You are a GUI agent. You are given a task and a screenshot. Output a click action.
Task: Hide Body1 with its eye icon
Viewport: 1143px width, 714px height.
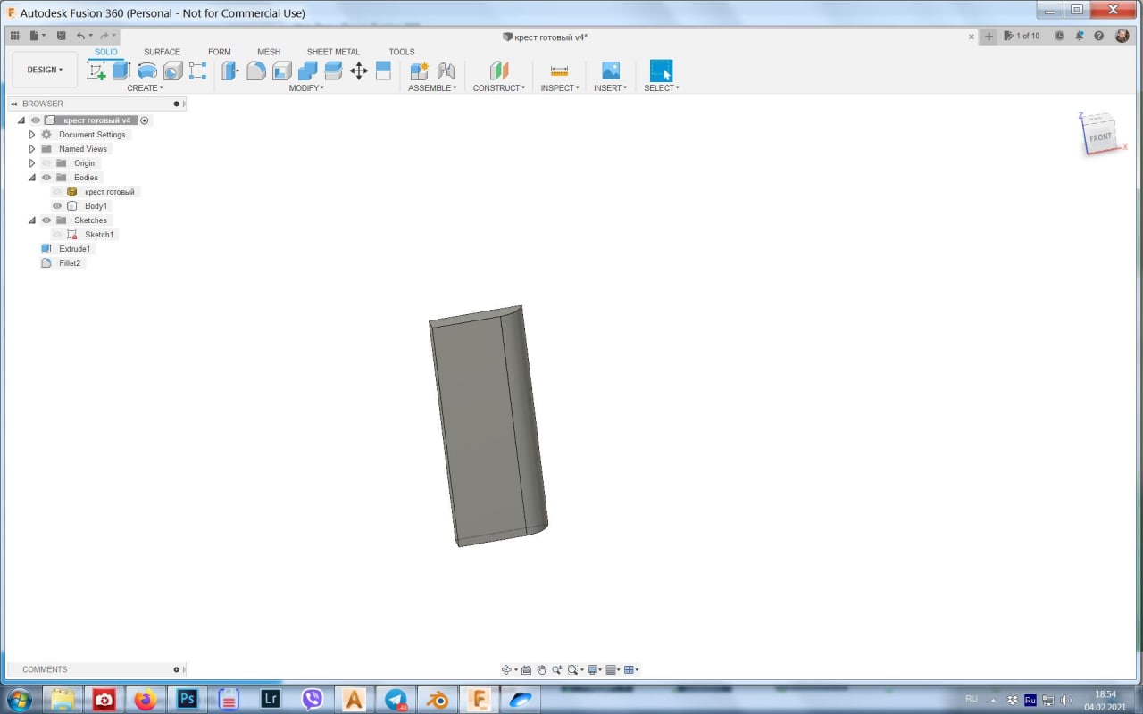pos(57,206)
